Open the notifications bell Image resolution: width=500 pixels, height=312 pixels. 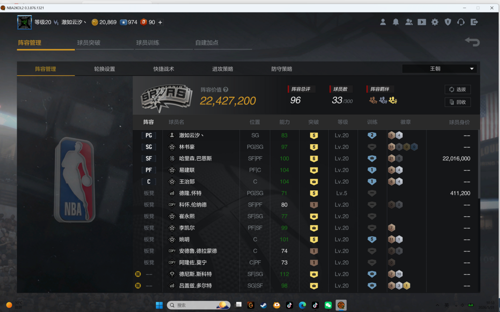pyautogui.click(x=396, y=22)
